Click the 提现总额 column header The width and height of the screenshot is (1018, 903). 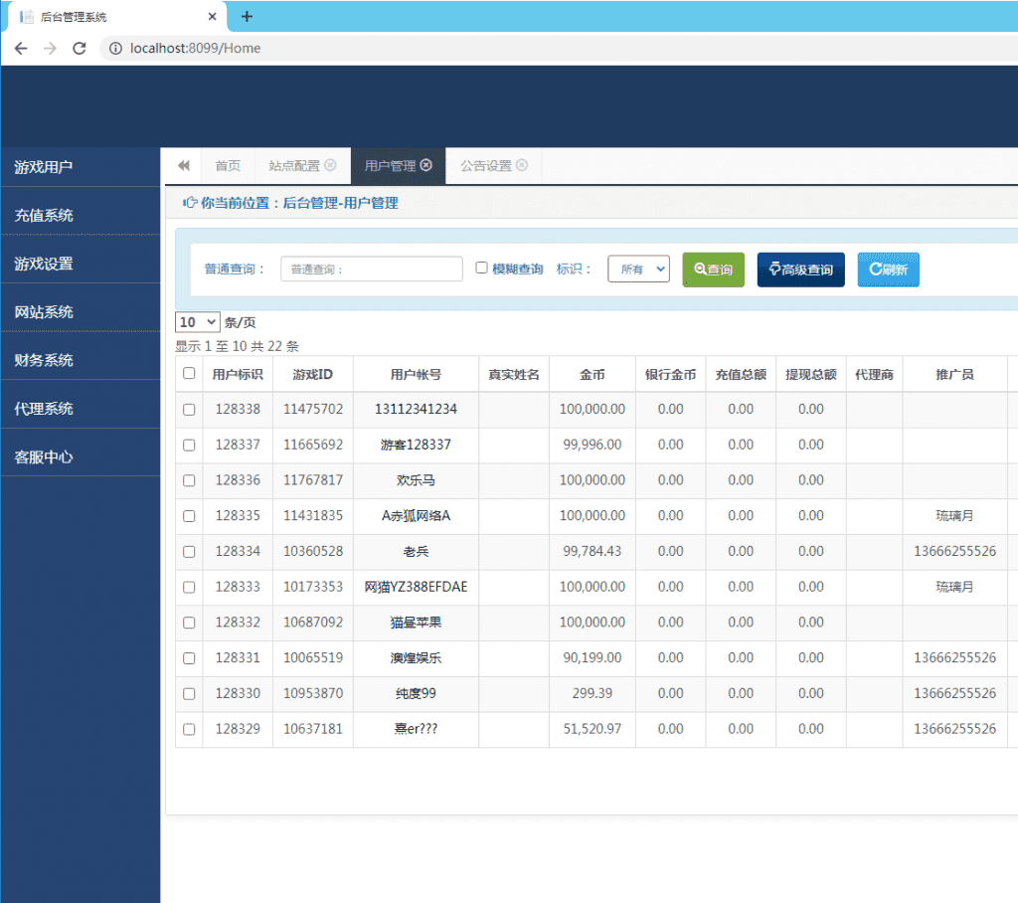811,374
